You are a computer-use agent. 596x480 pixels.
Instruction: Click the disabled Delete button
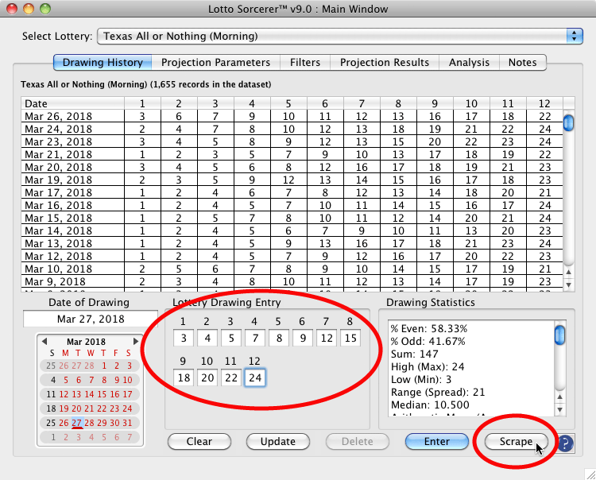tap(358, 442)
